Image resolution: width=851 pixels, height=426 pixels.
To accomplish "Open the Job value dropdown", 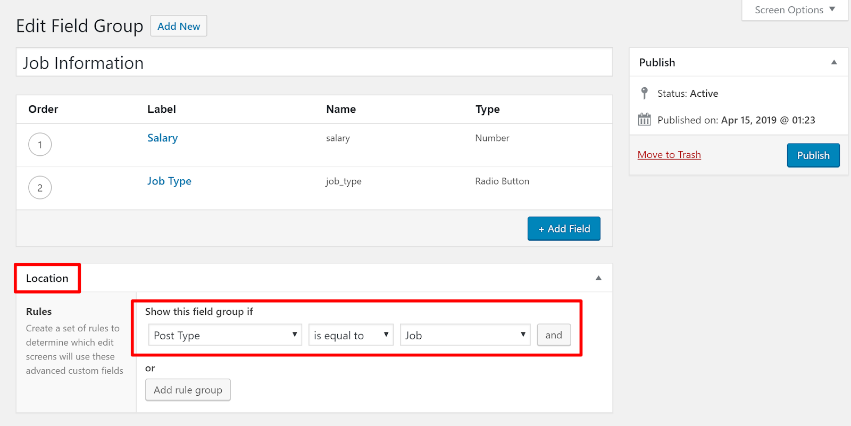I will (x=465, y=335).
